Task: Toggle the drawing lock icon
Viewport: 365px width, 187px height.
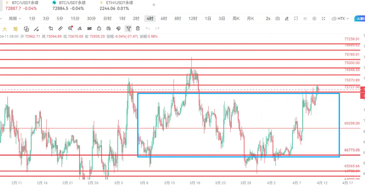Action: pyautogui.click(x=99, y=28)
